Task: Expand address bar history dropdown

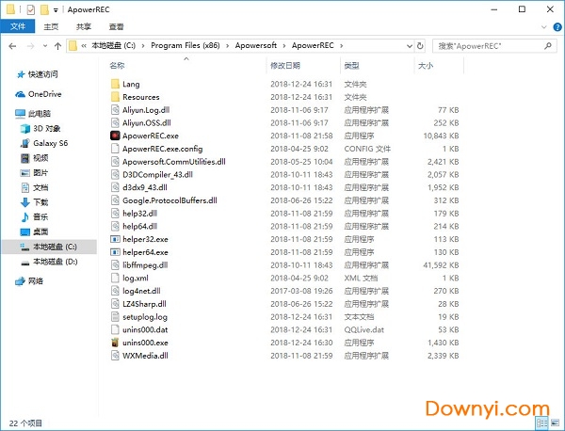Action: tap(410, 46)
